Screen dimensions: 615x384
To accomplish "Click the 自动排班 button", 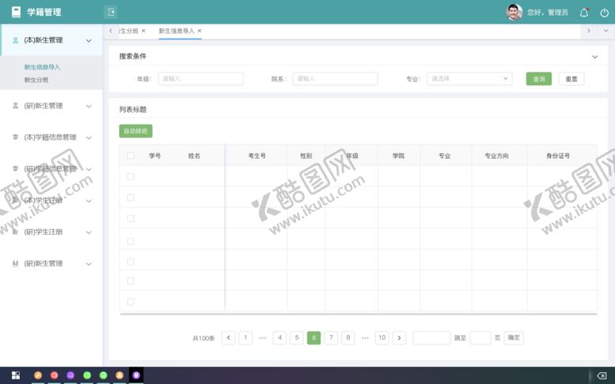I will pos(135,131).
